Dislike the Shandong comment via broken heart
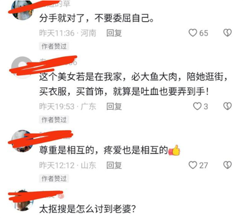 pyautogui.click(x=227, y=165)
